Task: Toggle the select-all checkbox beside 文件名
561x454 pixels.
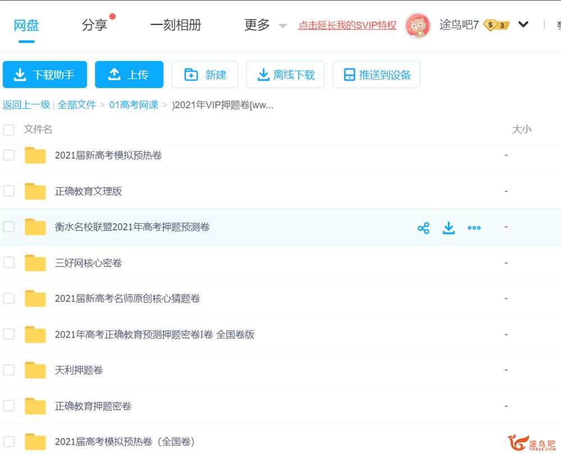Action: click(x=8, y=130)
